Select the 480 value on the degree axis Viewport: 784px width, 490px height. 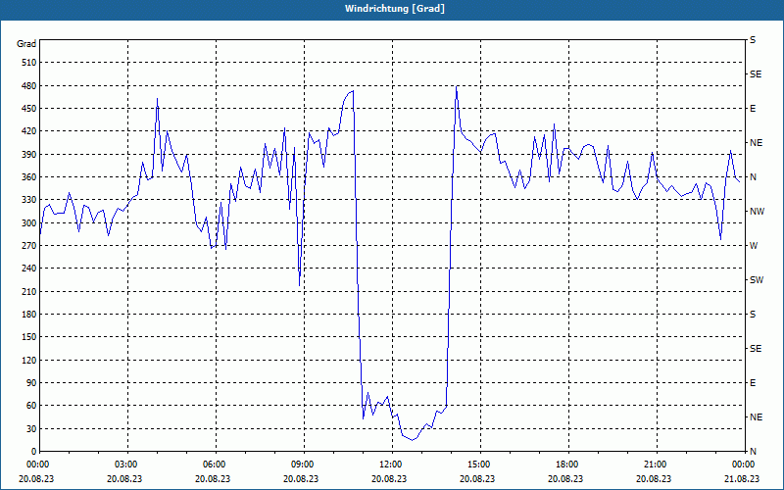(x=29, y=85)
